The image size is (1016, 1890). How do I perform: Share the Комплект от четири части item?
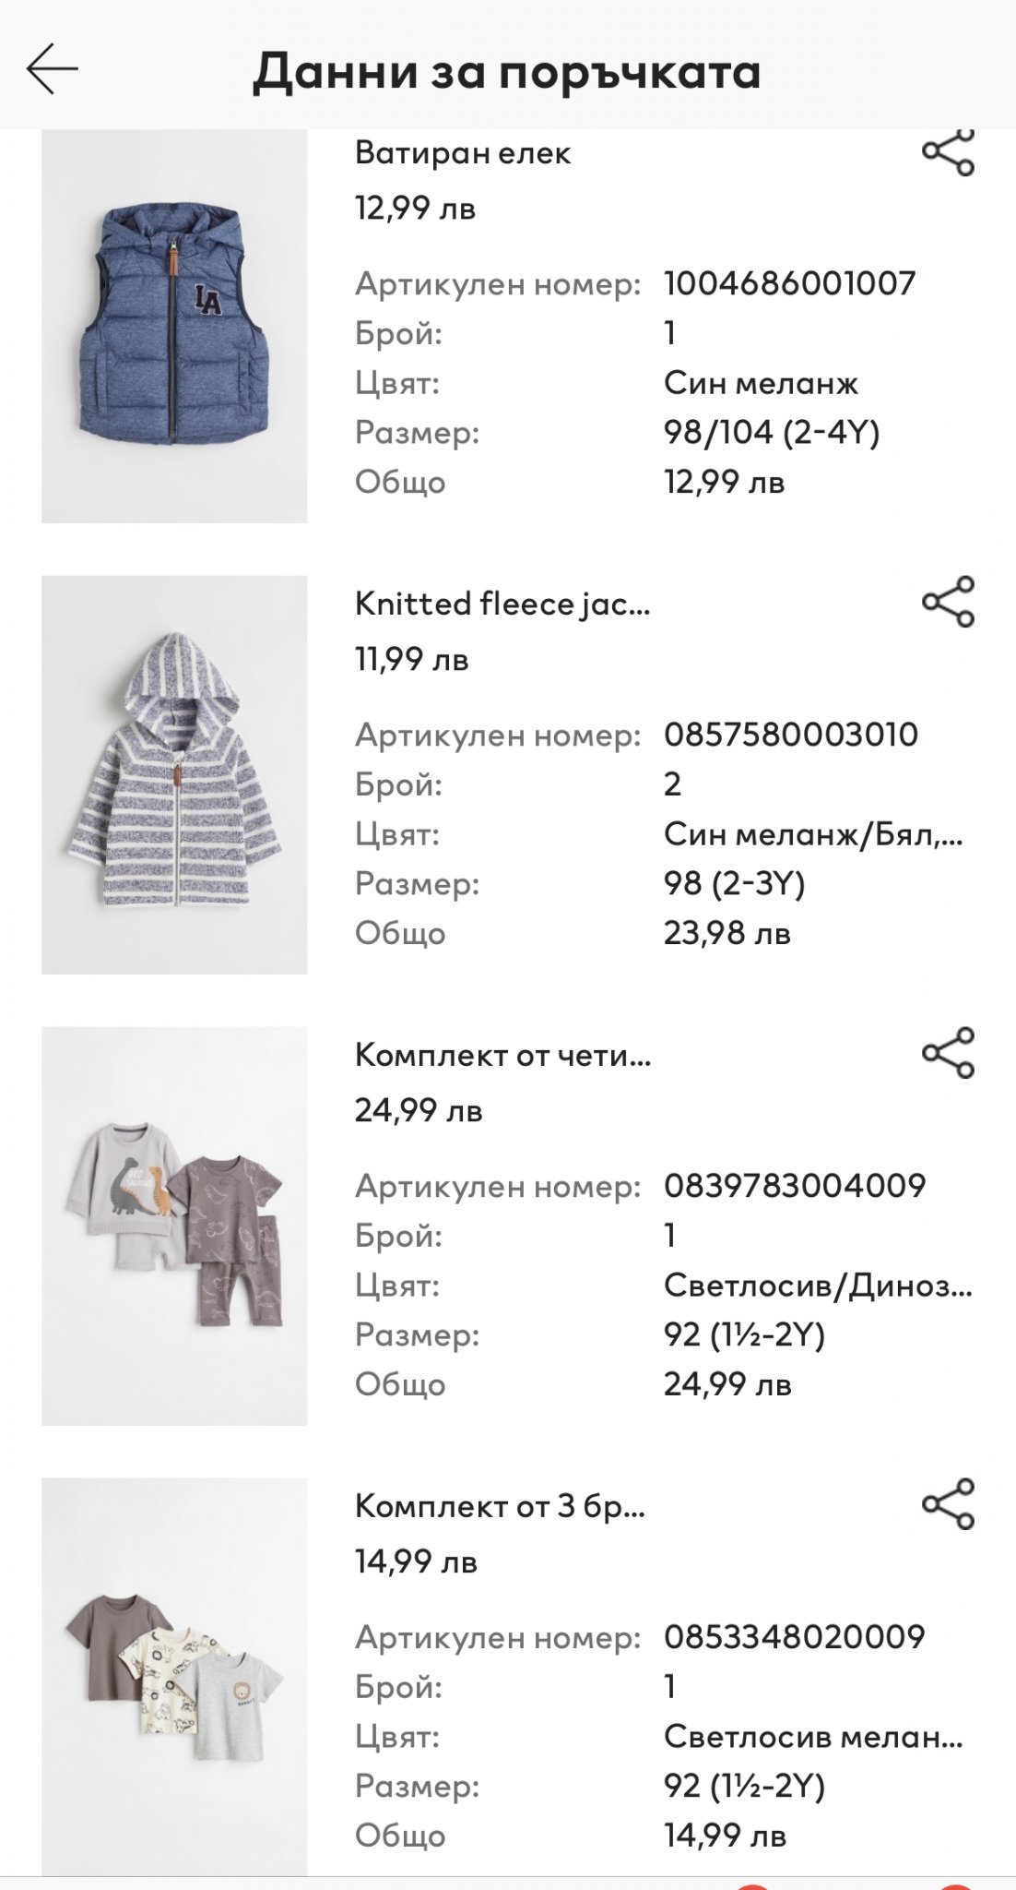(x=948, y=1053)
